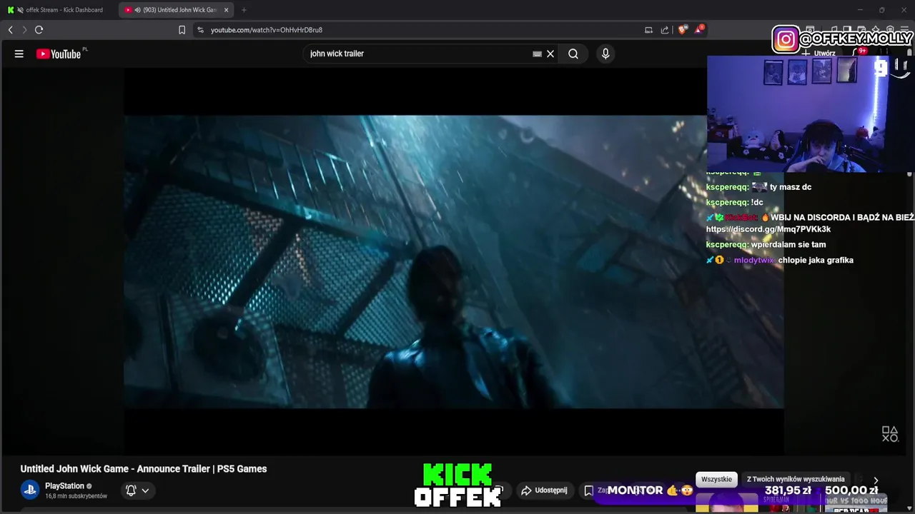Expand subscription options chevron
The height and width of the screenshot is (514, 915).
tap(145, 490)
